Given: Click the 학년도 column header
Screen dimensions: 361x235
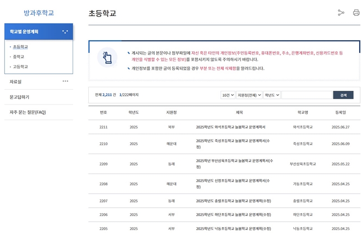Looking at the screenshot, I should pyautogui.click(x=134, y=113).
